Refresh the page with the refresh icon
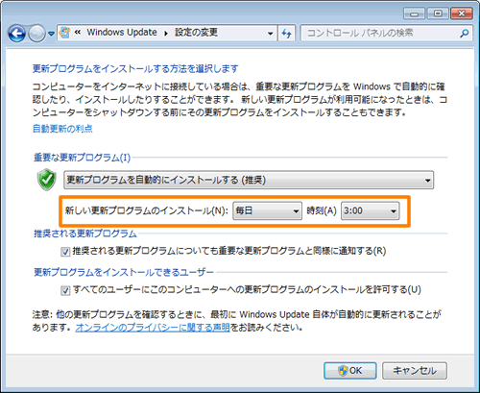Viewport: 480px width, 393px height. 286,34
